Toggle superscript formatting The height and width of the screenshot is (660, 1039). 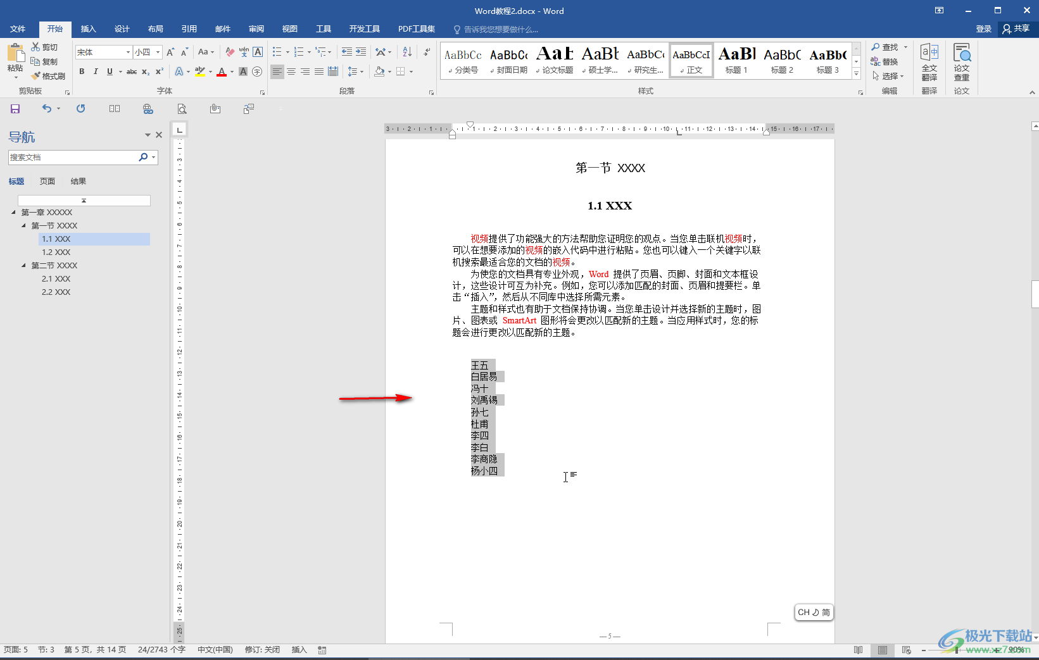[x=160, y=72]
